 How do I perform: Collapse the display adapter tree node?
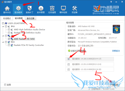pyautogui.click(x=3, y=36)
